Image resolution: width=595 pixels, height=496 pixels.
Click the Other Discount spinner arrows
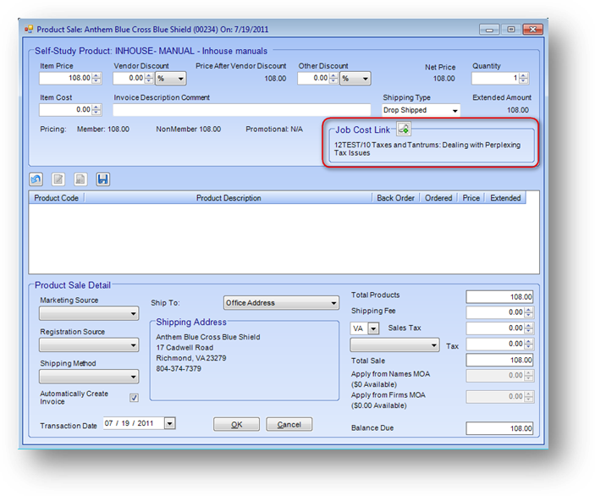(x=333, y=78)
